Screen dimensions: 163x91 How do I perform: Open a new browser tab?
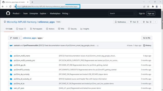[x=32, y=2]
